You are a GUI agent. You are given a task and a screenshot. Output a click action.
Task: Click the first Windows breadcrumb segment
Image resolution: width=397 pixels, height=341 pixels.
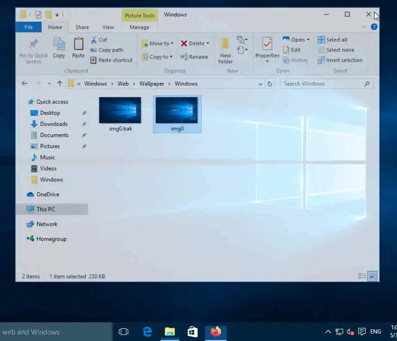[96, 84]
